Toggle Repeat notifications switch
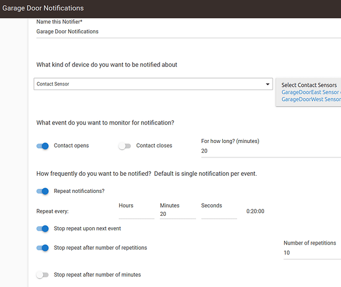Viewport: 341px width, 287px height. (42, 191)
